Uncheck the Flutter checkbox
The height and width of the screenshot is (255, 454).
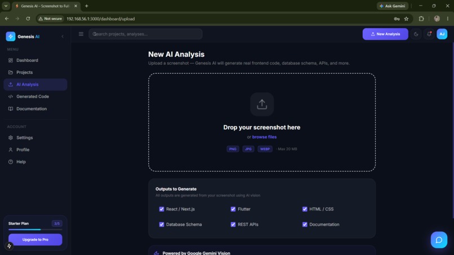233,209
